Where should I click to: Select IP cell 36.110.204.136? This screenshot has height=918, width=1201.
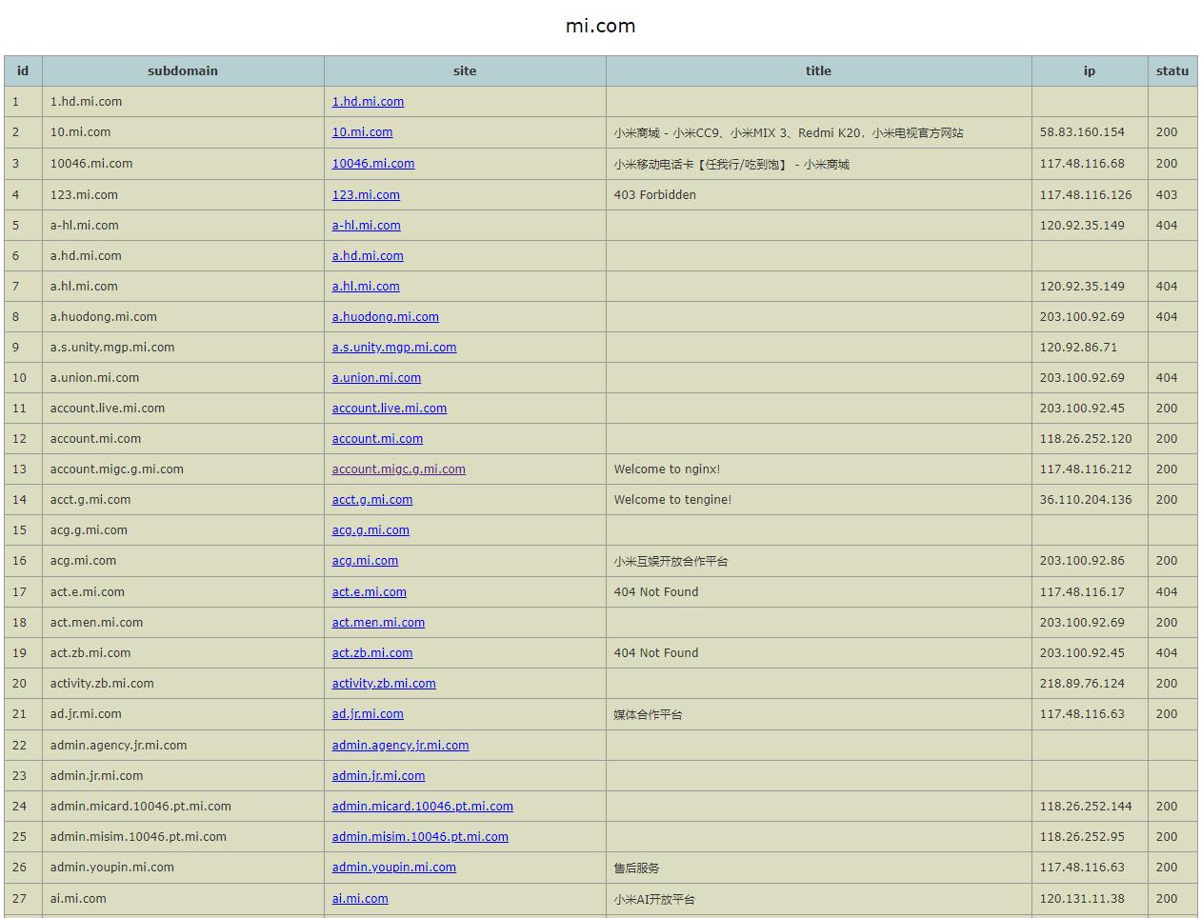(1090, 499)
